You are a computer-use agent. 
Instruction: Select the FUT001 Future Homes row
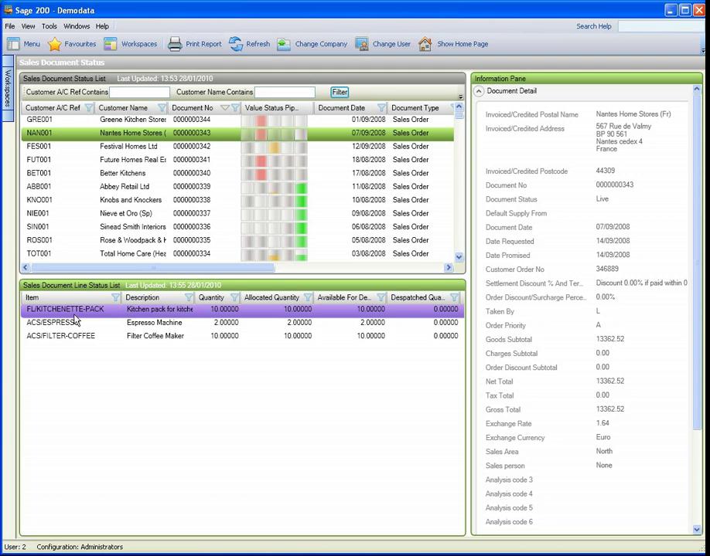click(237, 160)
